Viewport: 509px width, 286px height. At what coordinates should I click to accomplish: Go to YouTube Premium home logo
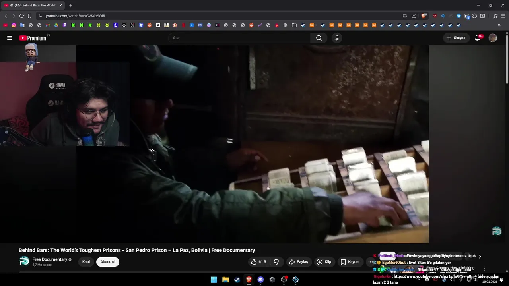[33, 38]
